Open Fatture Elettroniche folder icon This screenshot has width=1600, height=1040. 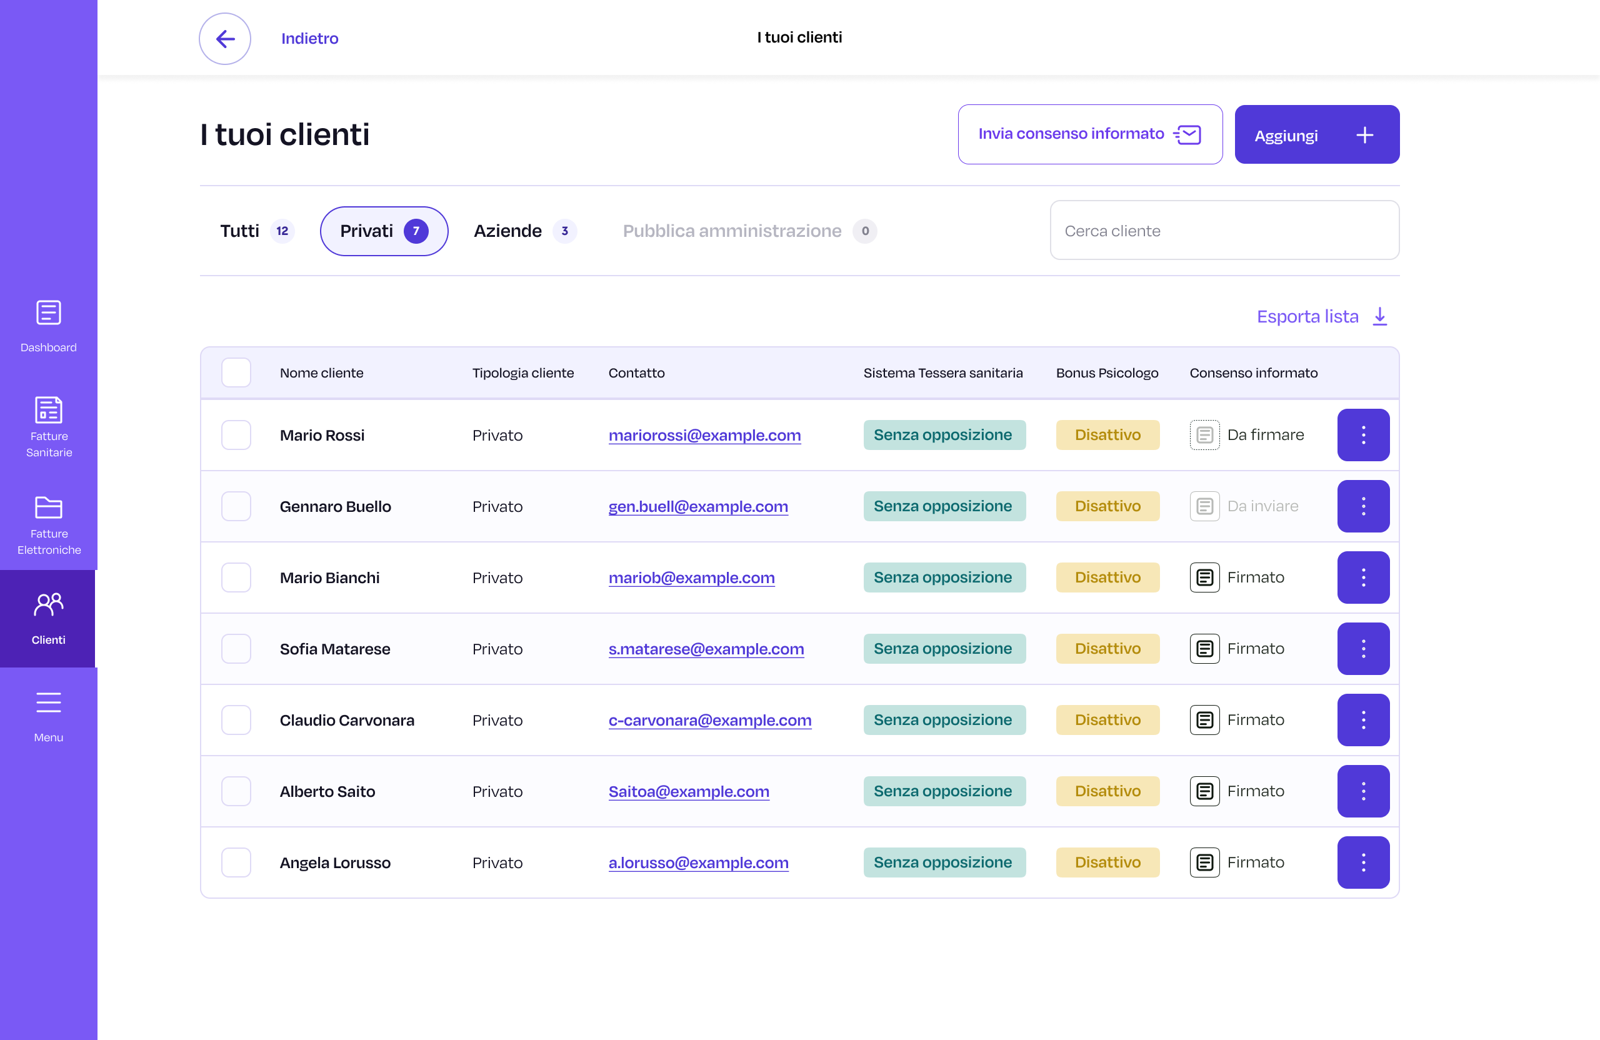tap(48, 507)
